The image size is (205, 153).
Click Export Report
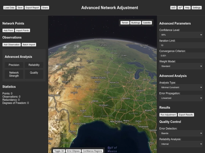pos(32,8)
